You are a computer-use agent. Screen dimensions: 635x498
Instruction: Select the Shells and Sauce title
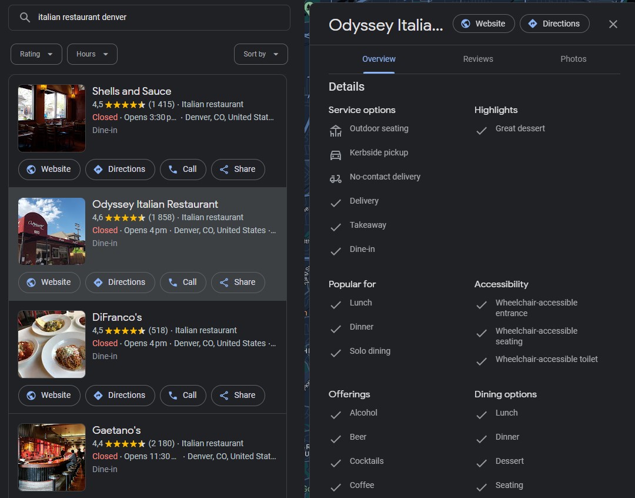(132, 91)
